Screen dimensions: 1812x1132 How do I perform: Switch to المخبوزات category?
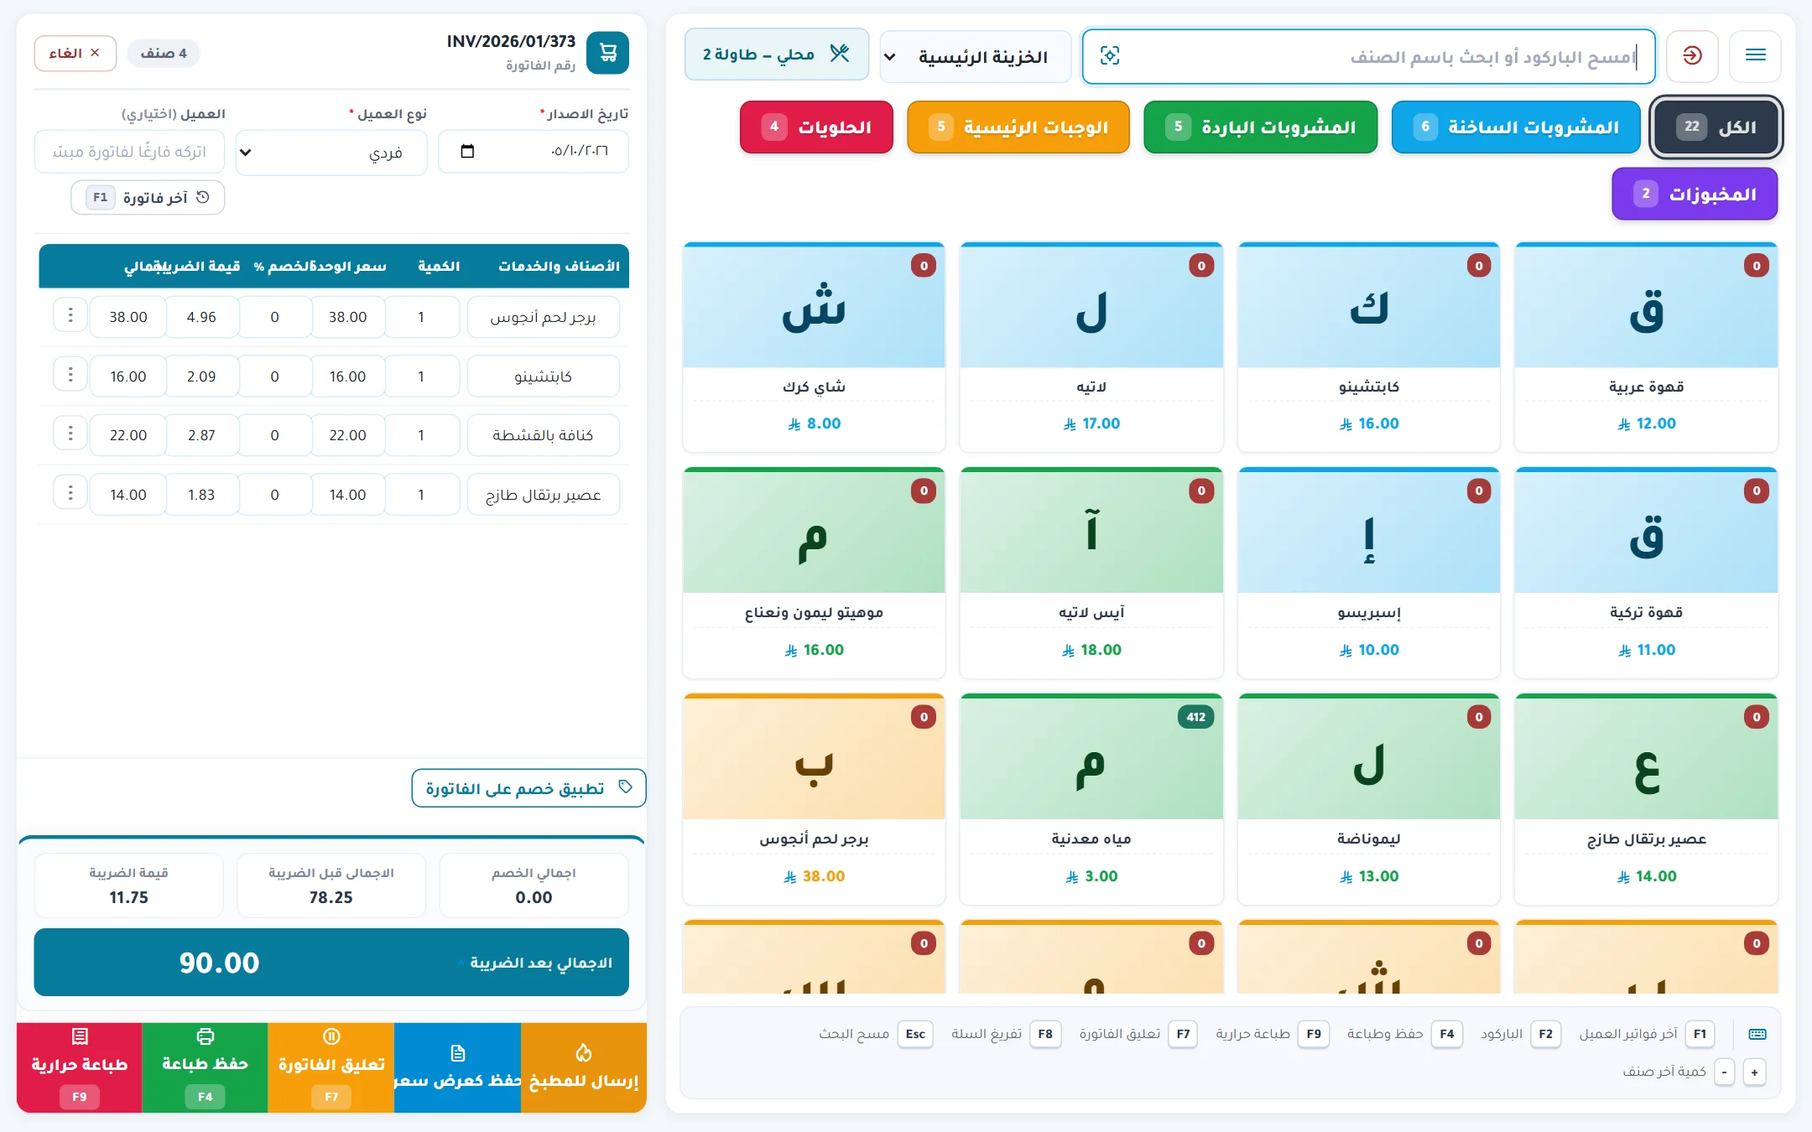pyautogui.click(x=1695, y=194)
